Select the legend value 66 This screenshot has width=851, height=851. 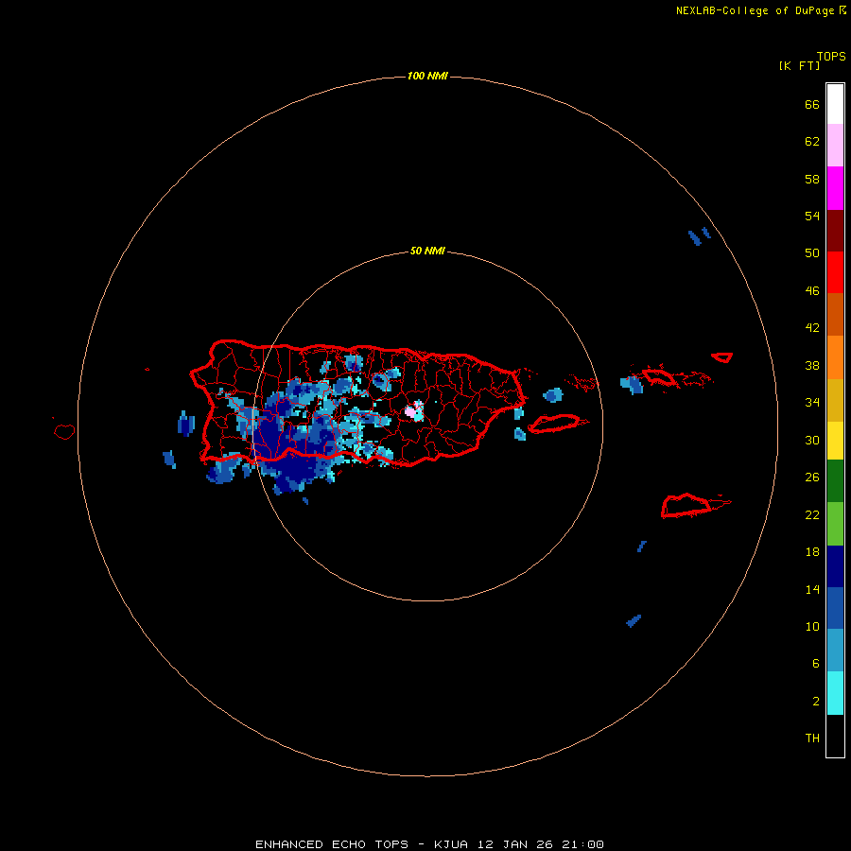pos(812,104)
